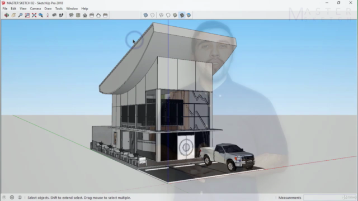The height and width of the screenshot is (201, 358).
Task: Select the pickup truck model
Action: (x=227, y=157)
